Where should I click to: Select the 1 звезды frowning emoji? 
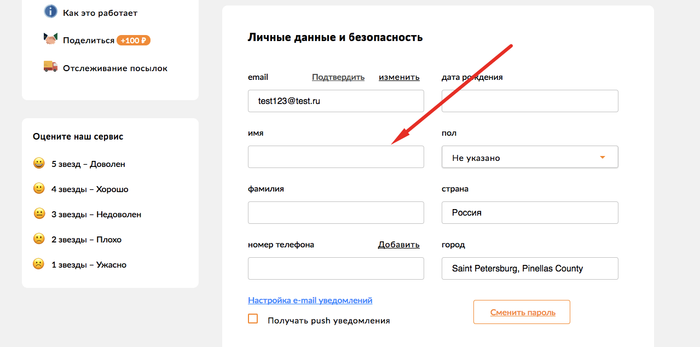[x=39, y=264]
